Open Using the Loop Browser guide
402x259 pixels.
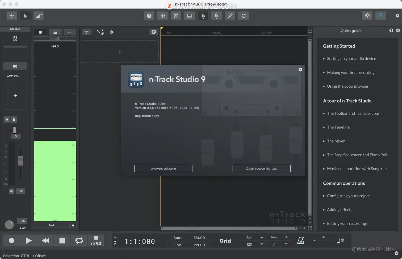point(348,86)
